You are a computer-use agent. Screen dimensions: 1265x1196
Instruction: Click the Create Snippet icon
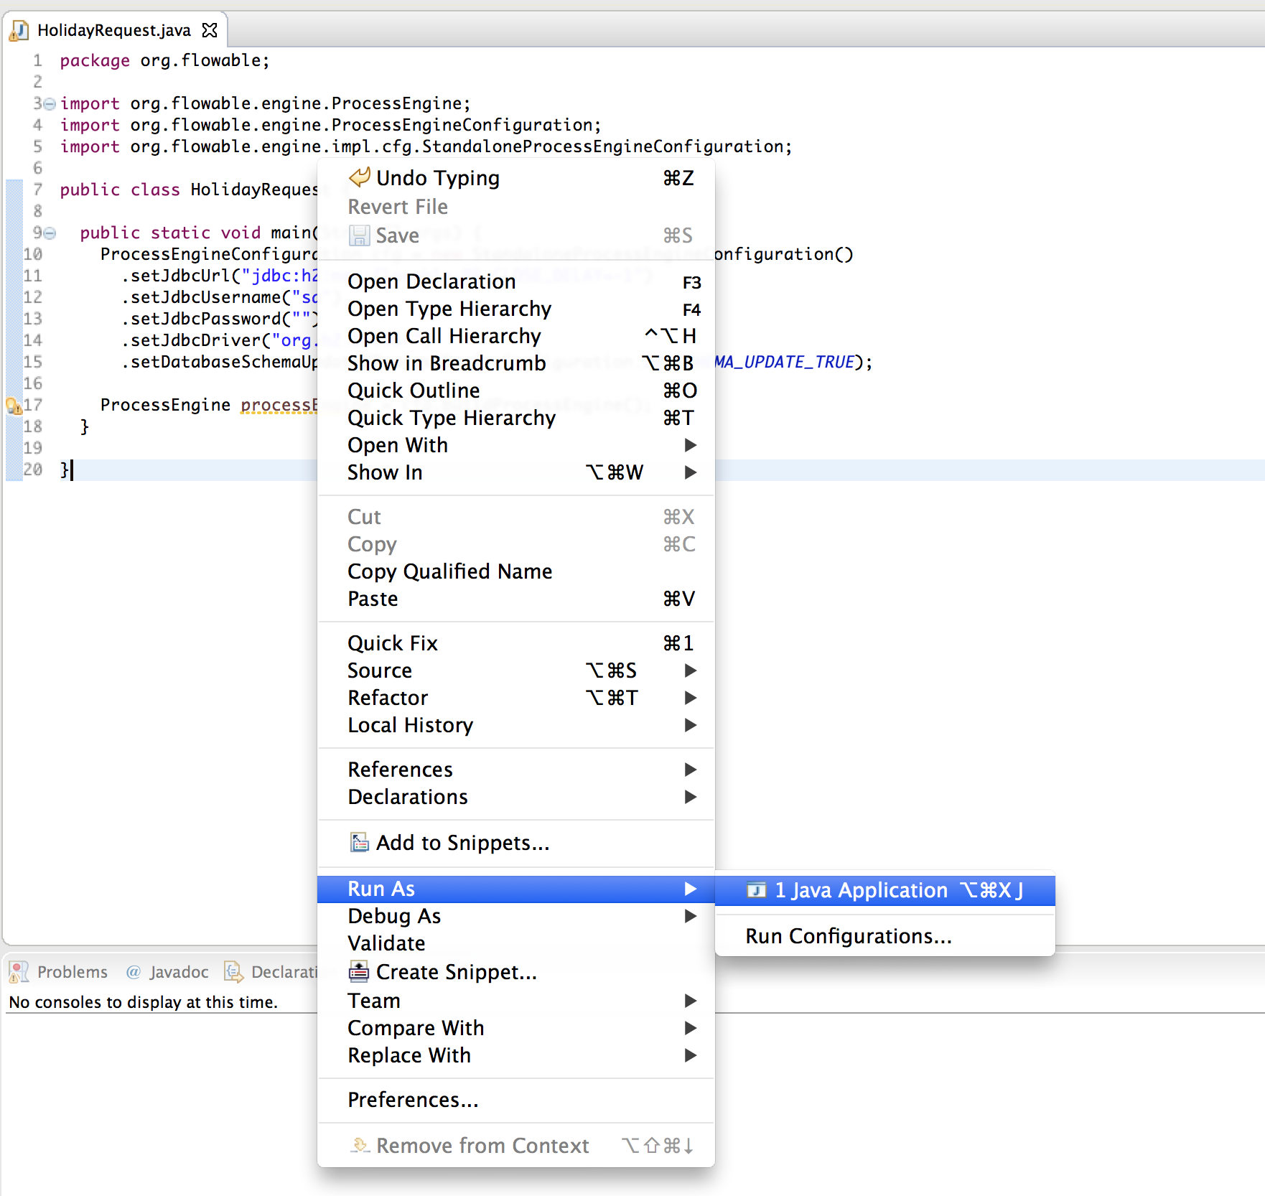359,971
